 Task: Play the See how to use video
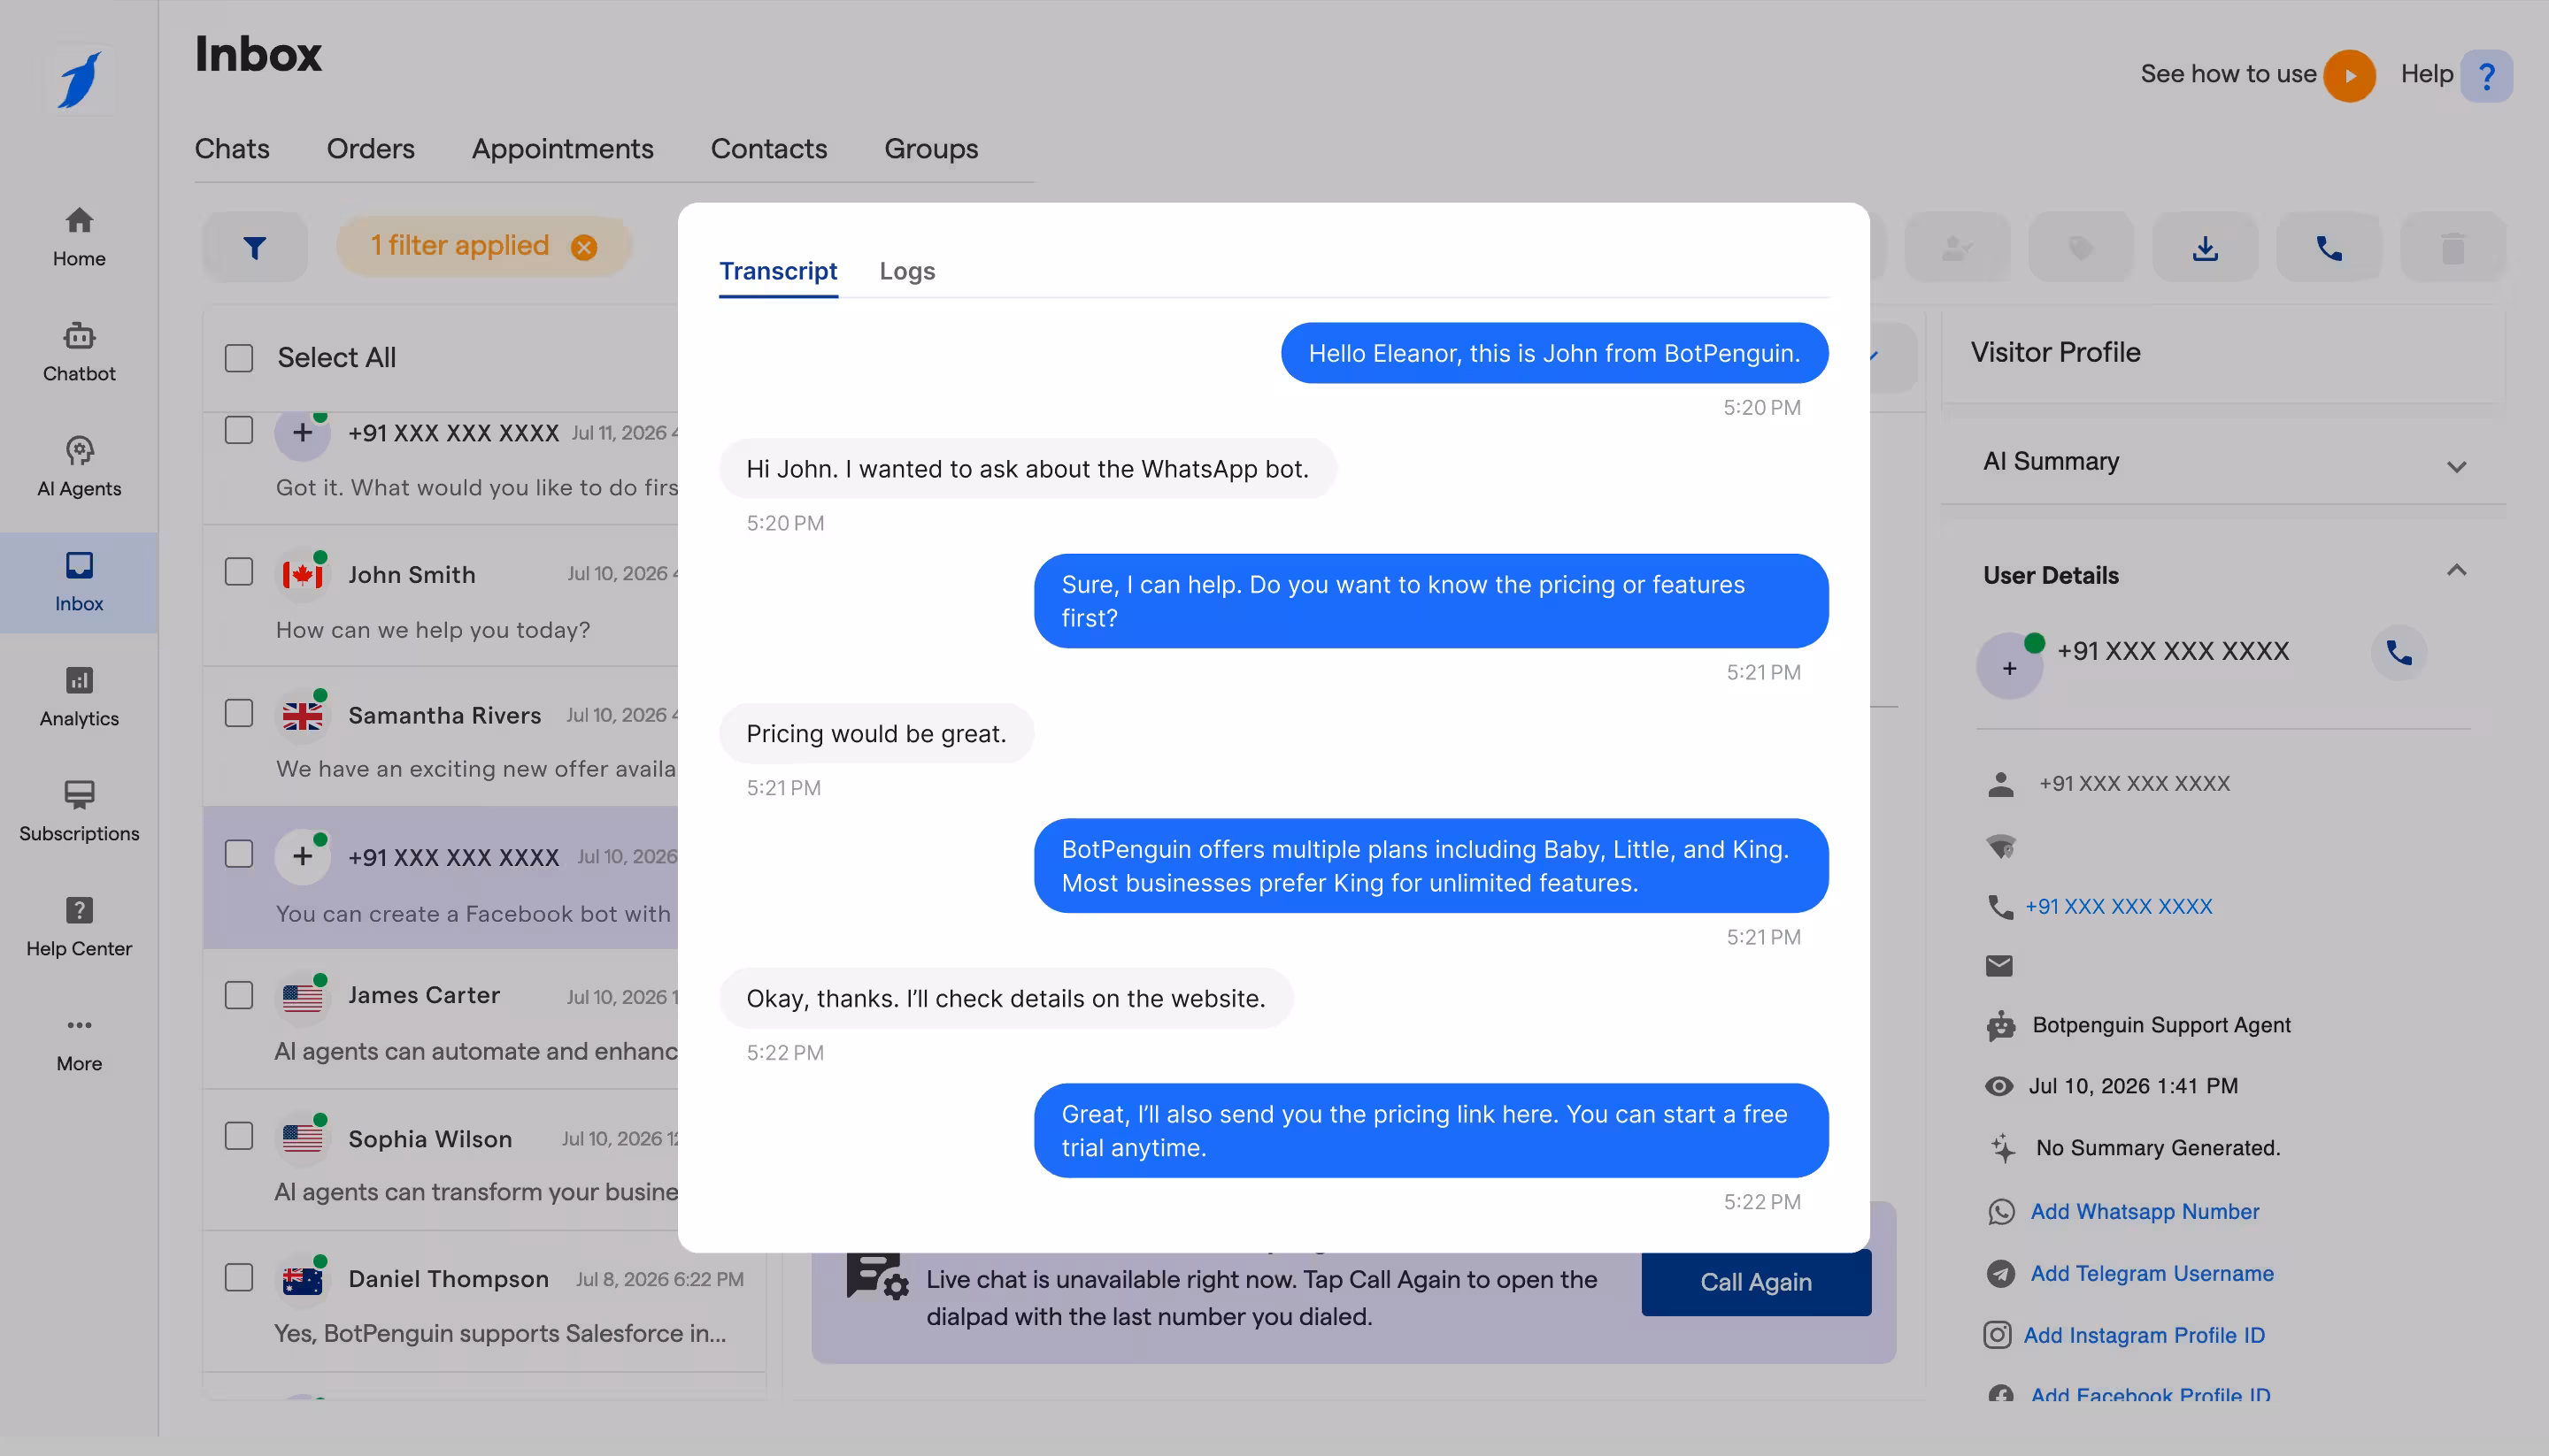tap(2349, 75)
